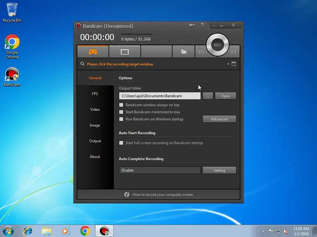
Task: Click the compact mode dash button
Action: click(214, 25)
